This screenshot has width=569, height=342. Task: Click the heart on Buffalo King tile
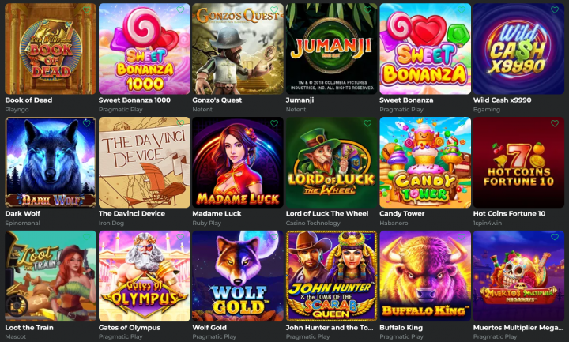click(462, 237)
